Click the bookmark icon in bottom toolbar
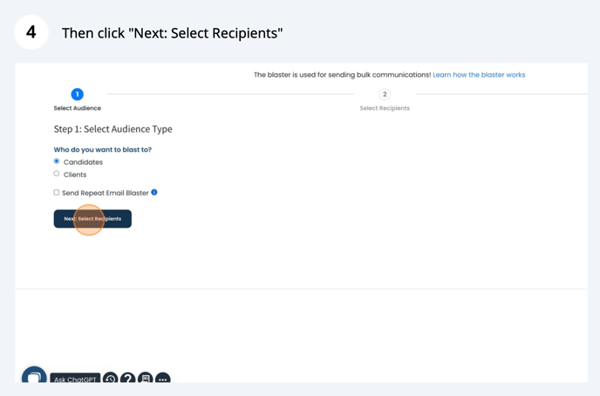Viewport: 600px width, 396px height. [x=146, y=378]
